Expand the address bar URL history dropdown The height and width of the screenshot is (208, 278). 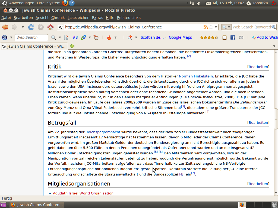pos(216,27)
